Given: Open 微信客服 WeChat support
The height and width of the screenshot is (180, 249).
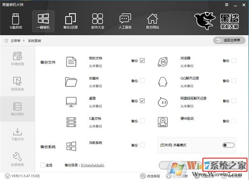Looking at the screenshot, I should pyautogui.click(x=150, y=176).
